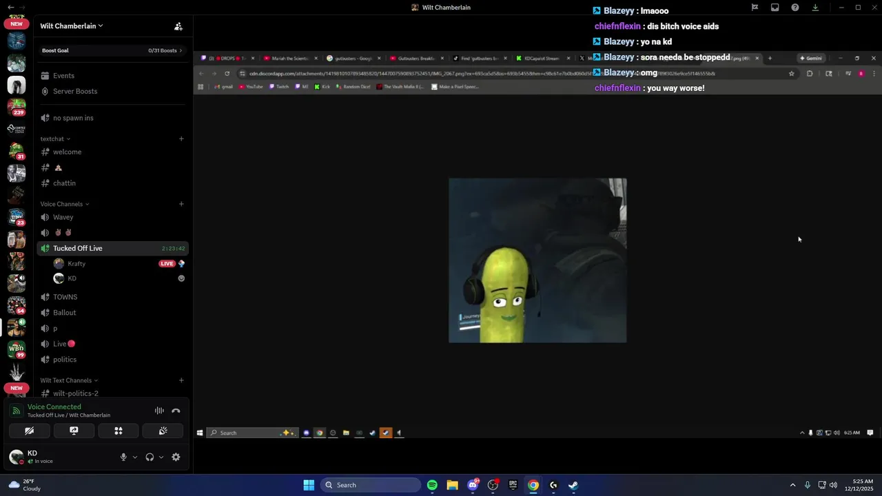Expand the headphone output options arrow

click(161, 457)
